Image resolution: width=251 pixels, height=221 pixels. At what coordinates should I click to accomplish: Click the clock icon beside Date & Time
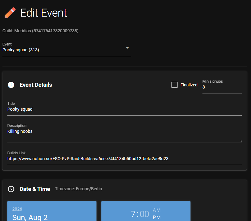(x=11, y=189)
